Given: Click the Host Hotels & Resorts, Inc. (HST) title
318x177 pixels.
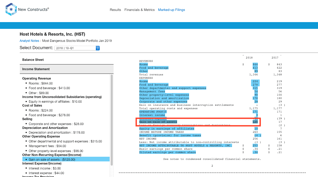Looking at the screenshot, I should [x=52, y=34].
